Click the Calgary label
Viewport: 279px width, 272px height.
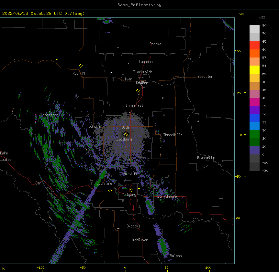pos(129,195)
